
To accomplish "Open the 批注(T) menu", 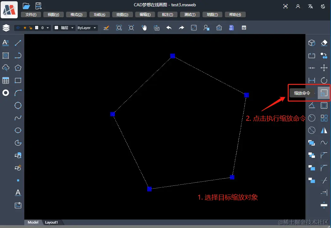I will [x=167, y=15].
